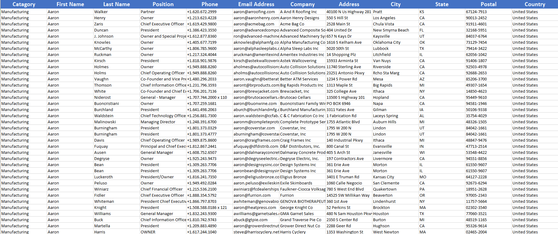Screen dimensions: 558x234
Task: Select last name cell Buoncristiani
Action: [116, 103]
